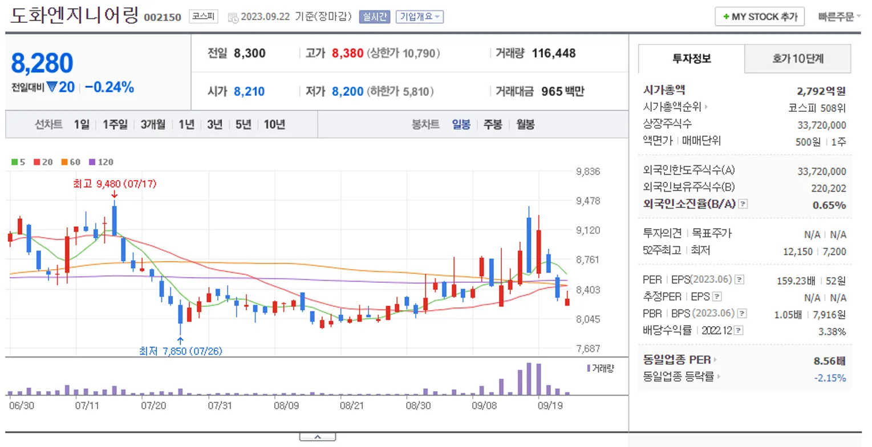Screen dimensions: 872x447
Task: Click the 최고 9,480 (07/17) chart marker
Action: click(115, 184)
